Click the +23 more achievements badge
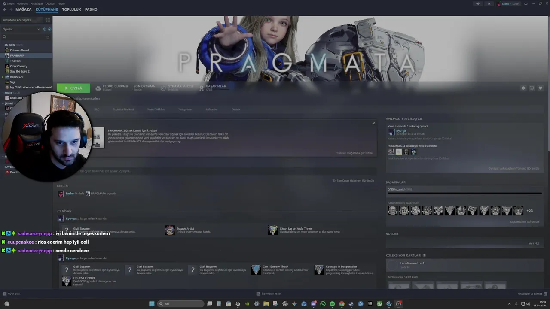This screenshot has height=309, width=550. tap(530, 211)
